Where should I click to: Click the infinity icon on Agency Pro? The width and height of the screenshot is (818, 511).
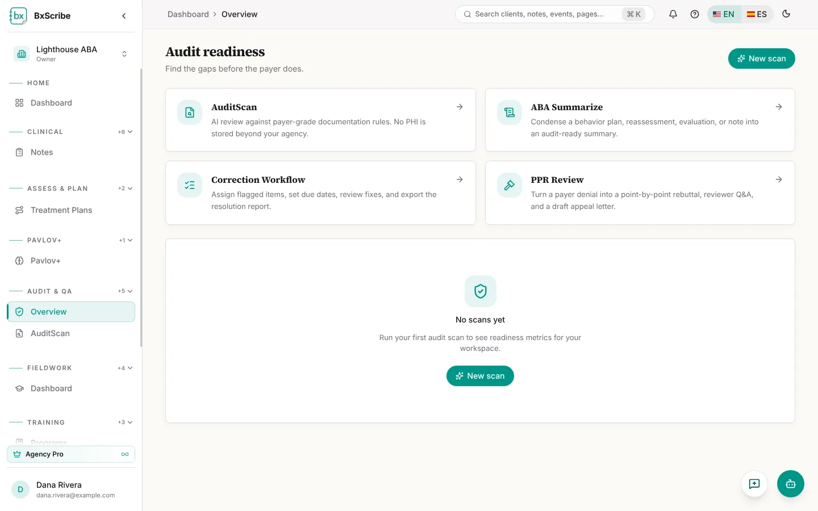tap(125, 454)
